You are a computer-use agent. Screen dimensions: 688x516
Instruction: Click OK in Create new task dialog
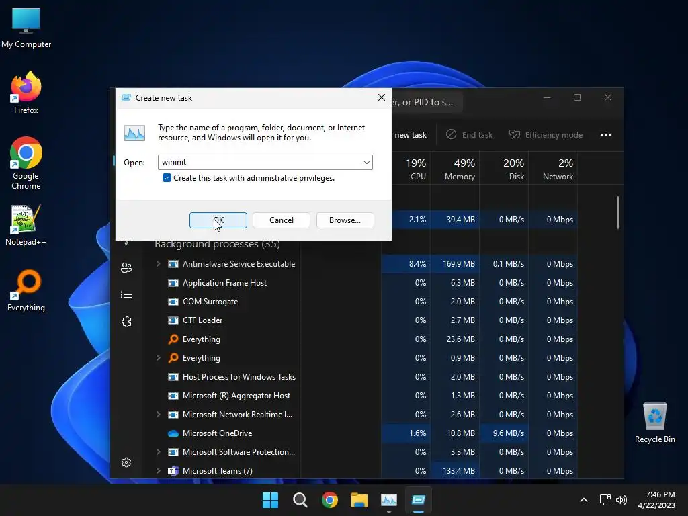pyautogui.click(x=218, y=220)
